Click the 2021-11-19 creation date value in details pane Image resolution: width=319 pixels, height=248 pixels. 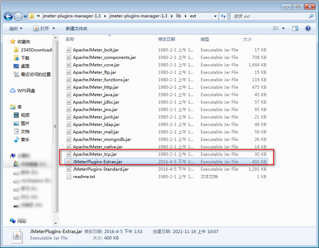pyautogui.click(x=195, y=231)
